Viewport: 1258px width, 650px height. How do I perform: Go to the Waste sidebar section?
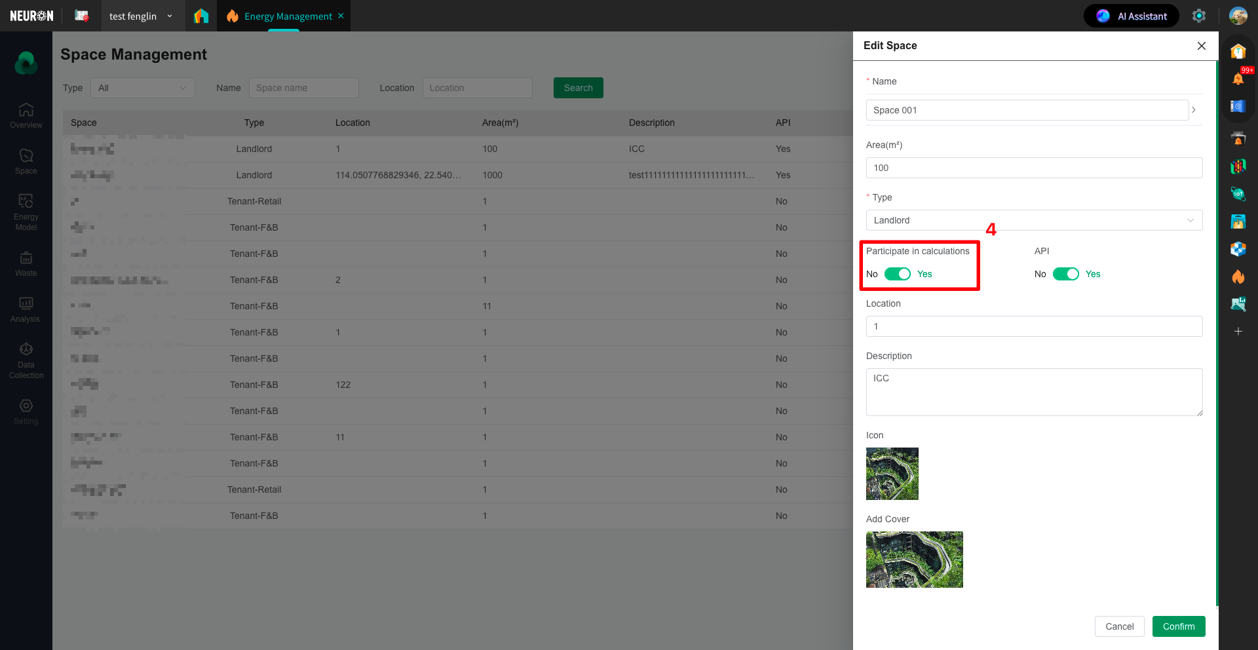click(x=26, y=263)
